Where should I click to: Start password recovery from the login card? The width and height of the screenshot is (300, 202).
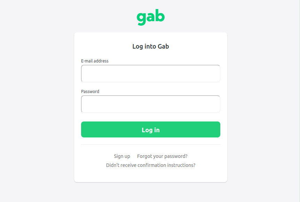(162, 156)
